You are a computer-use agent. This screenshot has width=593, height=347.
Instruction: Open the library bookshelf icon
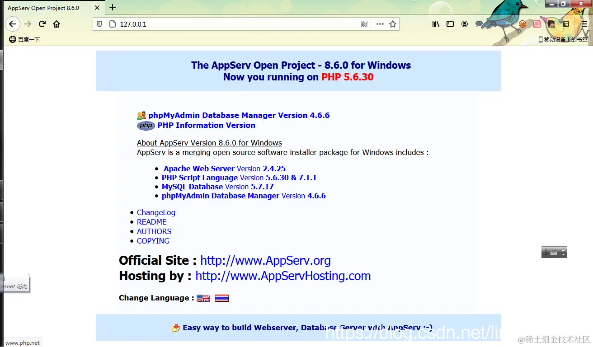point(436,24)
